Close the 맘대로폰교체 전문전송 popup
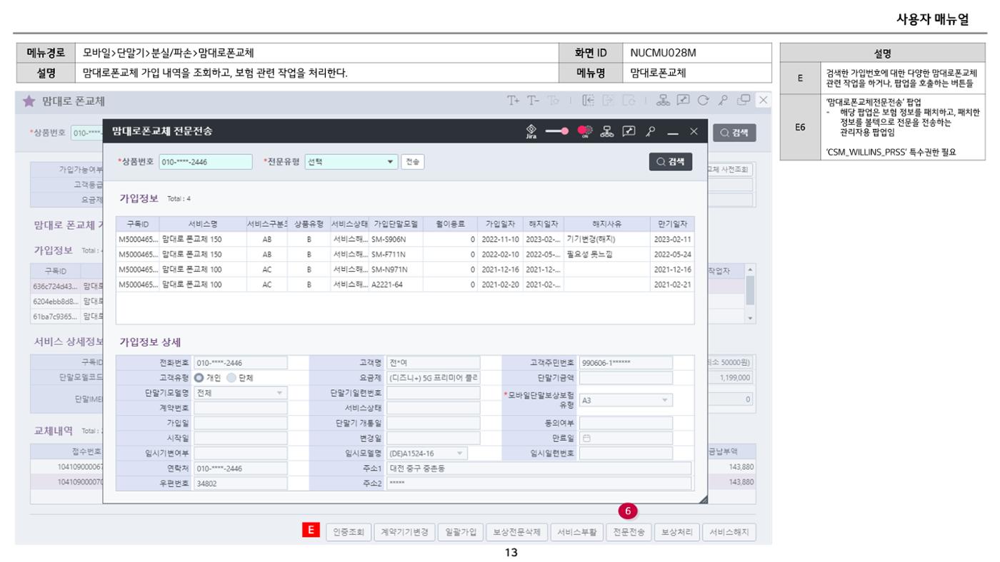 tap(694, 131)
